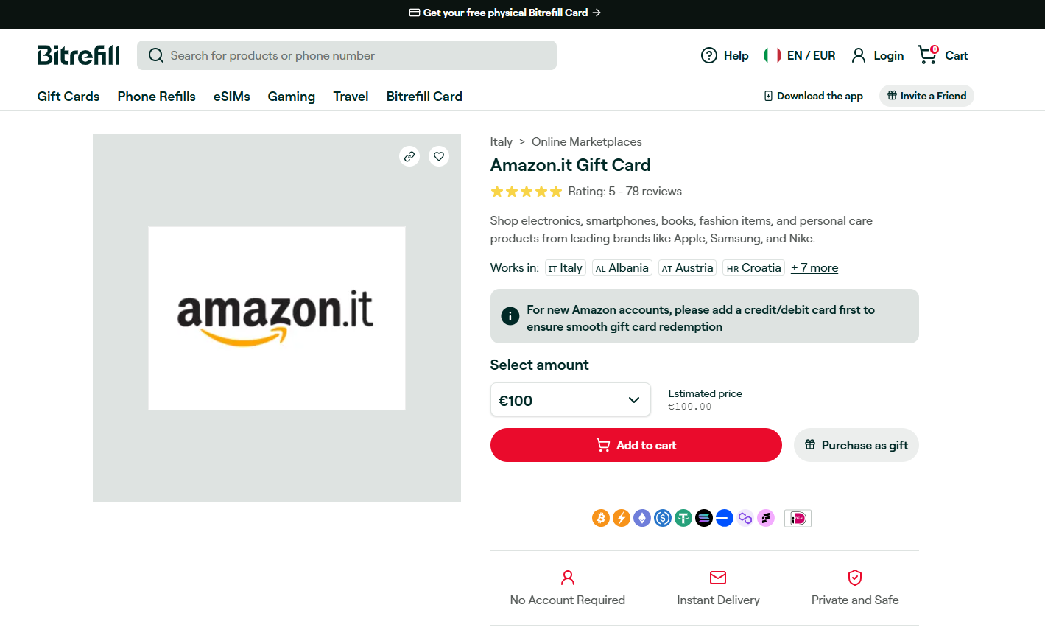Copy product link via chain icon

point(409,156)
